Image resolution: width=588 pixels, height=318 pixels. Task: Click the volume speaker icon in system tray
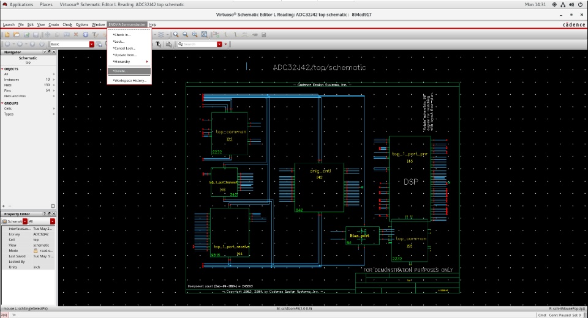(x=571, y=4)
